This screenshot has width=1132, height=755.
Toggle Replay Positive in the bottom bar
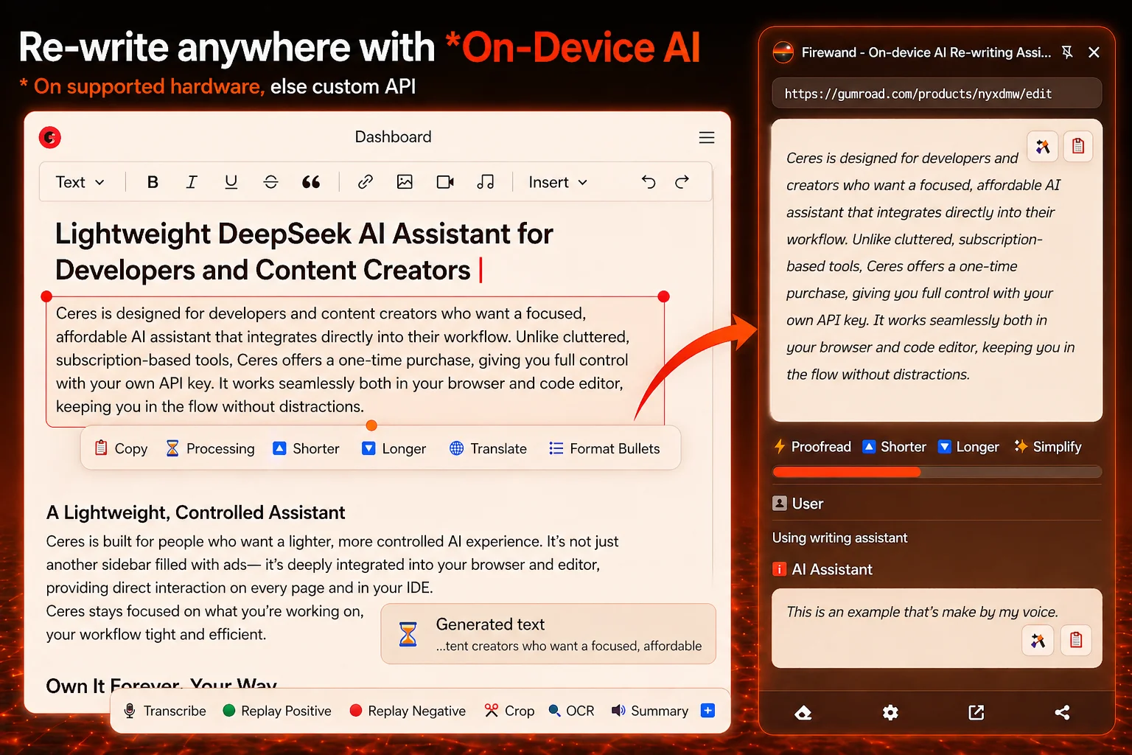point(276,710)
